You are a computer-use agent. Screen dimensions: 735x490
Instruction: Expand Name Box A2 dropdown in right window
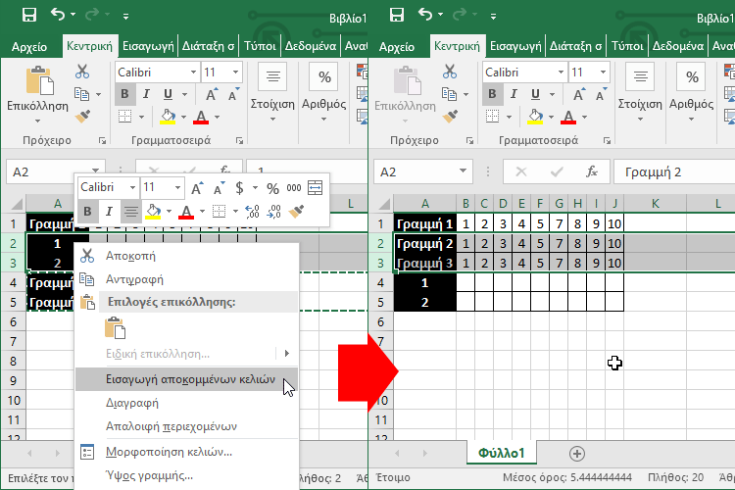[x=464, y=171]
